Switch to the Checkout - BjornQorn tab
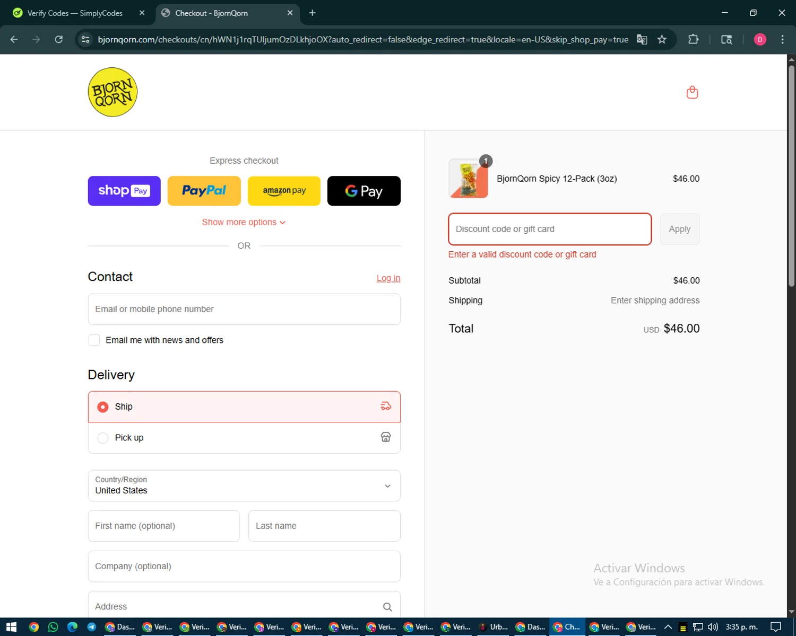The image size is (796, 636). tap(228, 13)
